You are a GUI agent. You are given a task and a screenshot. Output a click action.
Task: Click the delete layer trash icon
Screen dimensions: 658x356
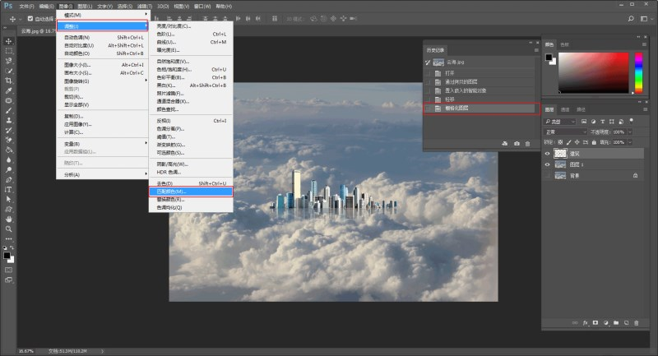[636, 323]
